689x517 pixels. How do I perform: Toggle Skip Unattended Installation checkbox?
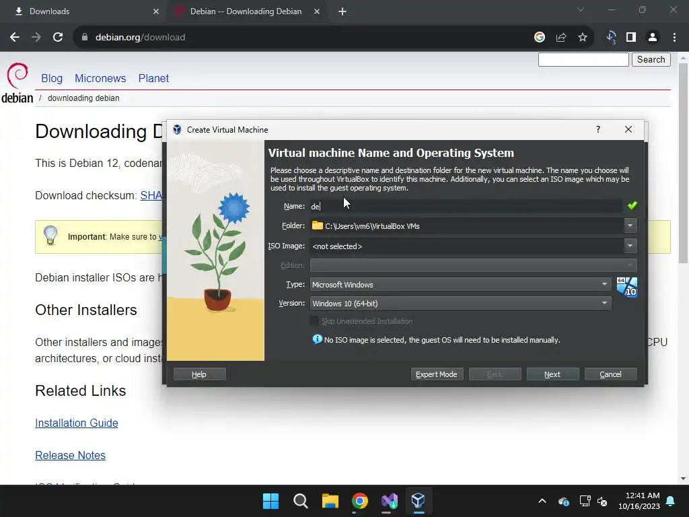pyautogui.click(x=314, y=321)
